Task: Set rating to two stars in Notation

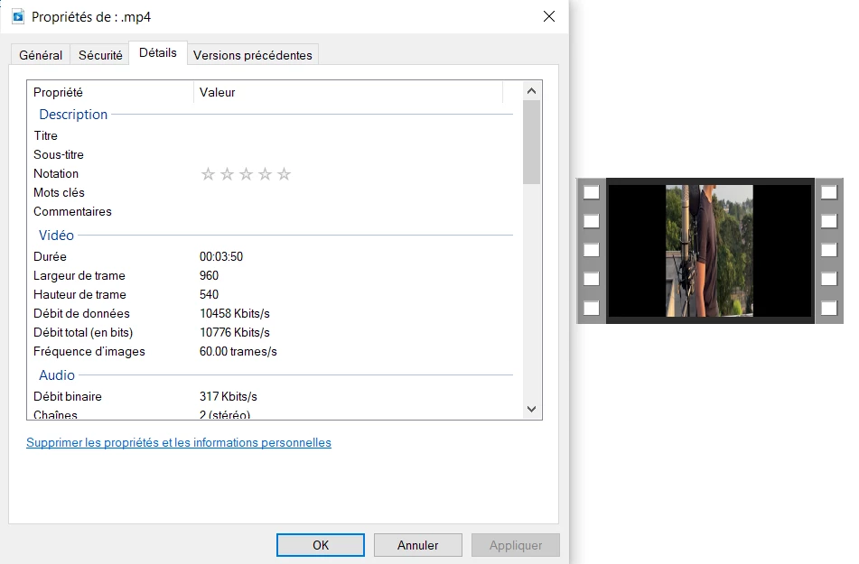Action: pos(227,174)
